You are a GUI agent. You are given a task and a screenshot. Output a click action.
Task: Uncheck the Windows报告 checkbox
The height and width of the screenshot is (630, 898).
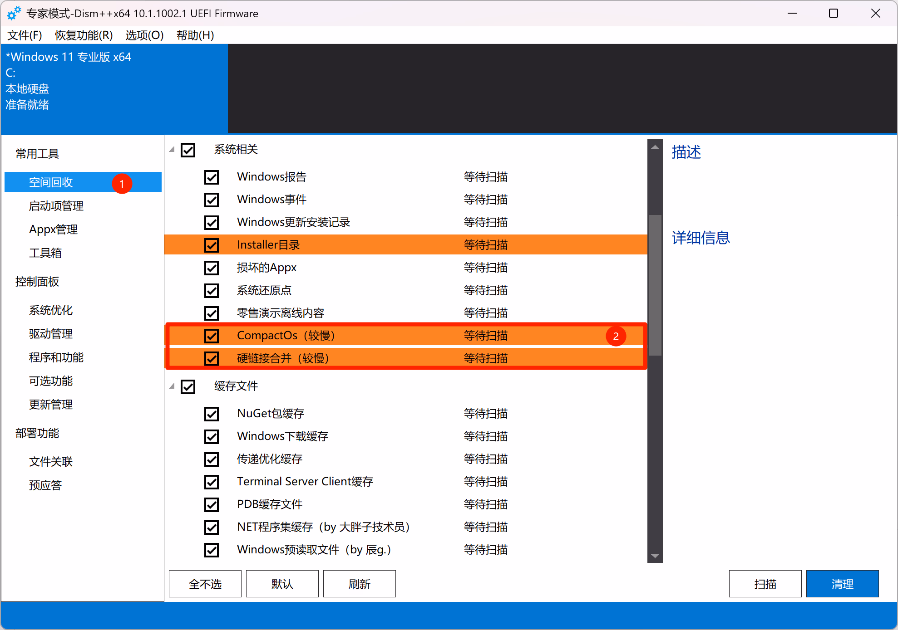point(212,177)
